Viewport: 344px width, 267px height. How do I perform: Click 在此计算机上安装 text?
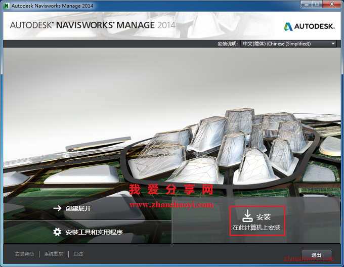[256, 228]
